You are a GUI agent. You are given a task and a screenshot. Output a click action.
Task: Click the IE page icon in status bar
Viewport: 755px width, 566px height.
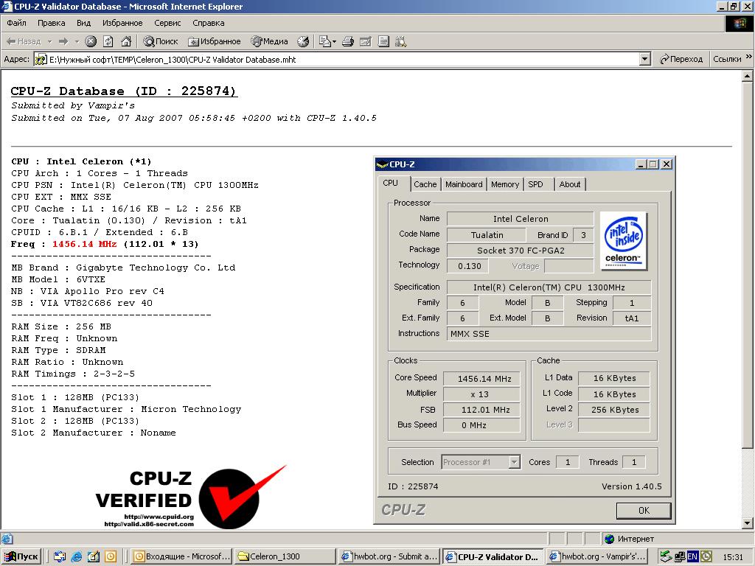7,539
